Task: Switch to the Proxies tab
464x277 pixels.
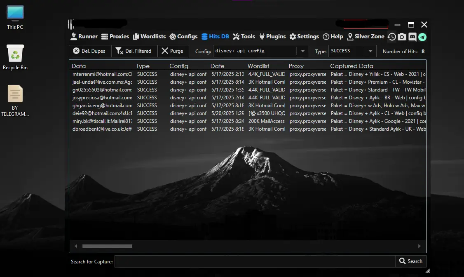Action: point(115,36)
